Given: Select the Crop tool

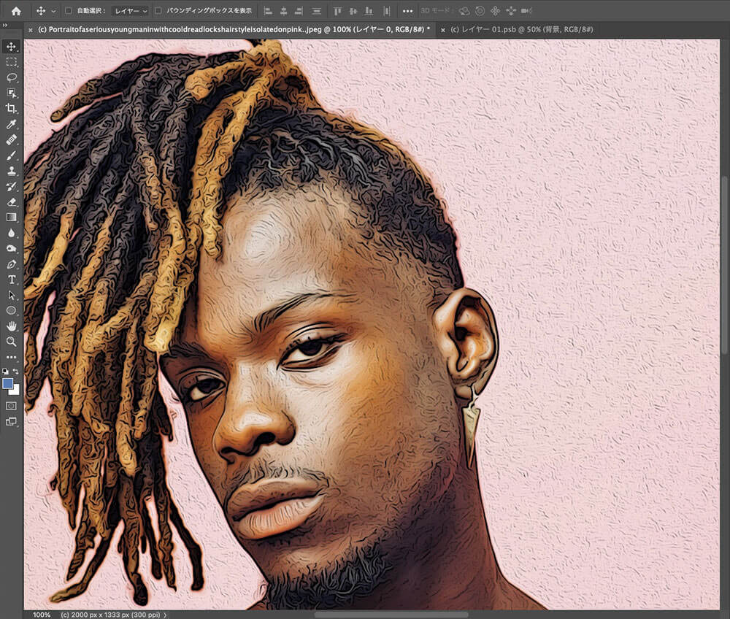Looking at the screenshot, I should [12, 109].
